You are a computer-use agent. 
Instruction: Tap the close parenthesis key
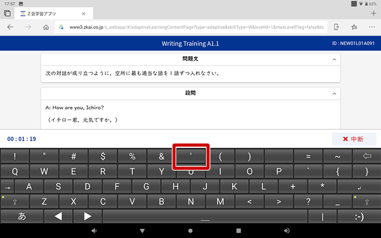(x=249, y=156)
